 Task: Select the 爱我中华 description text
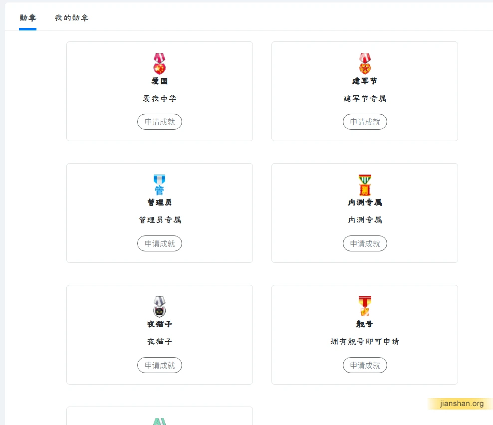point(159,99)
